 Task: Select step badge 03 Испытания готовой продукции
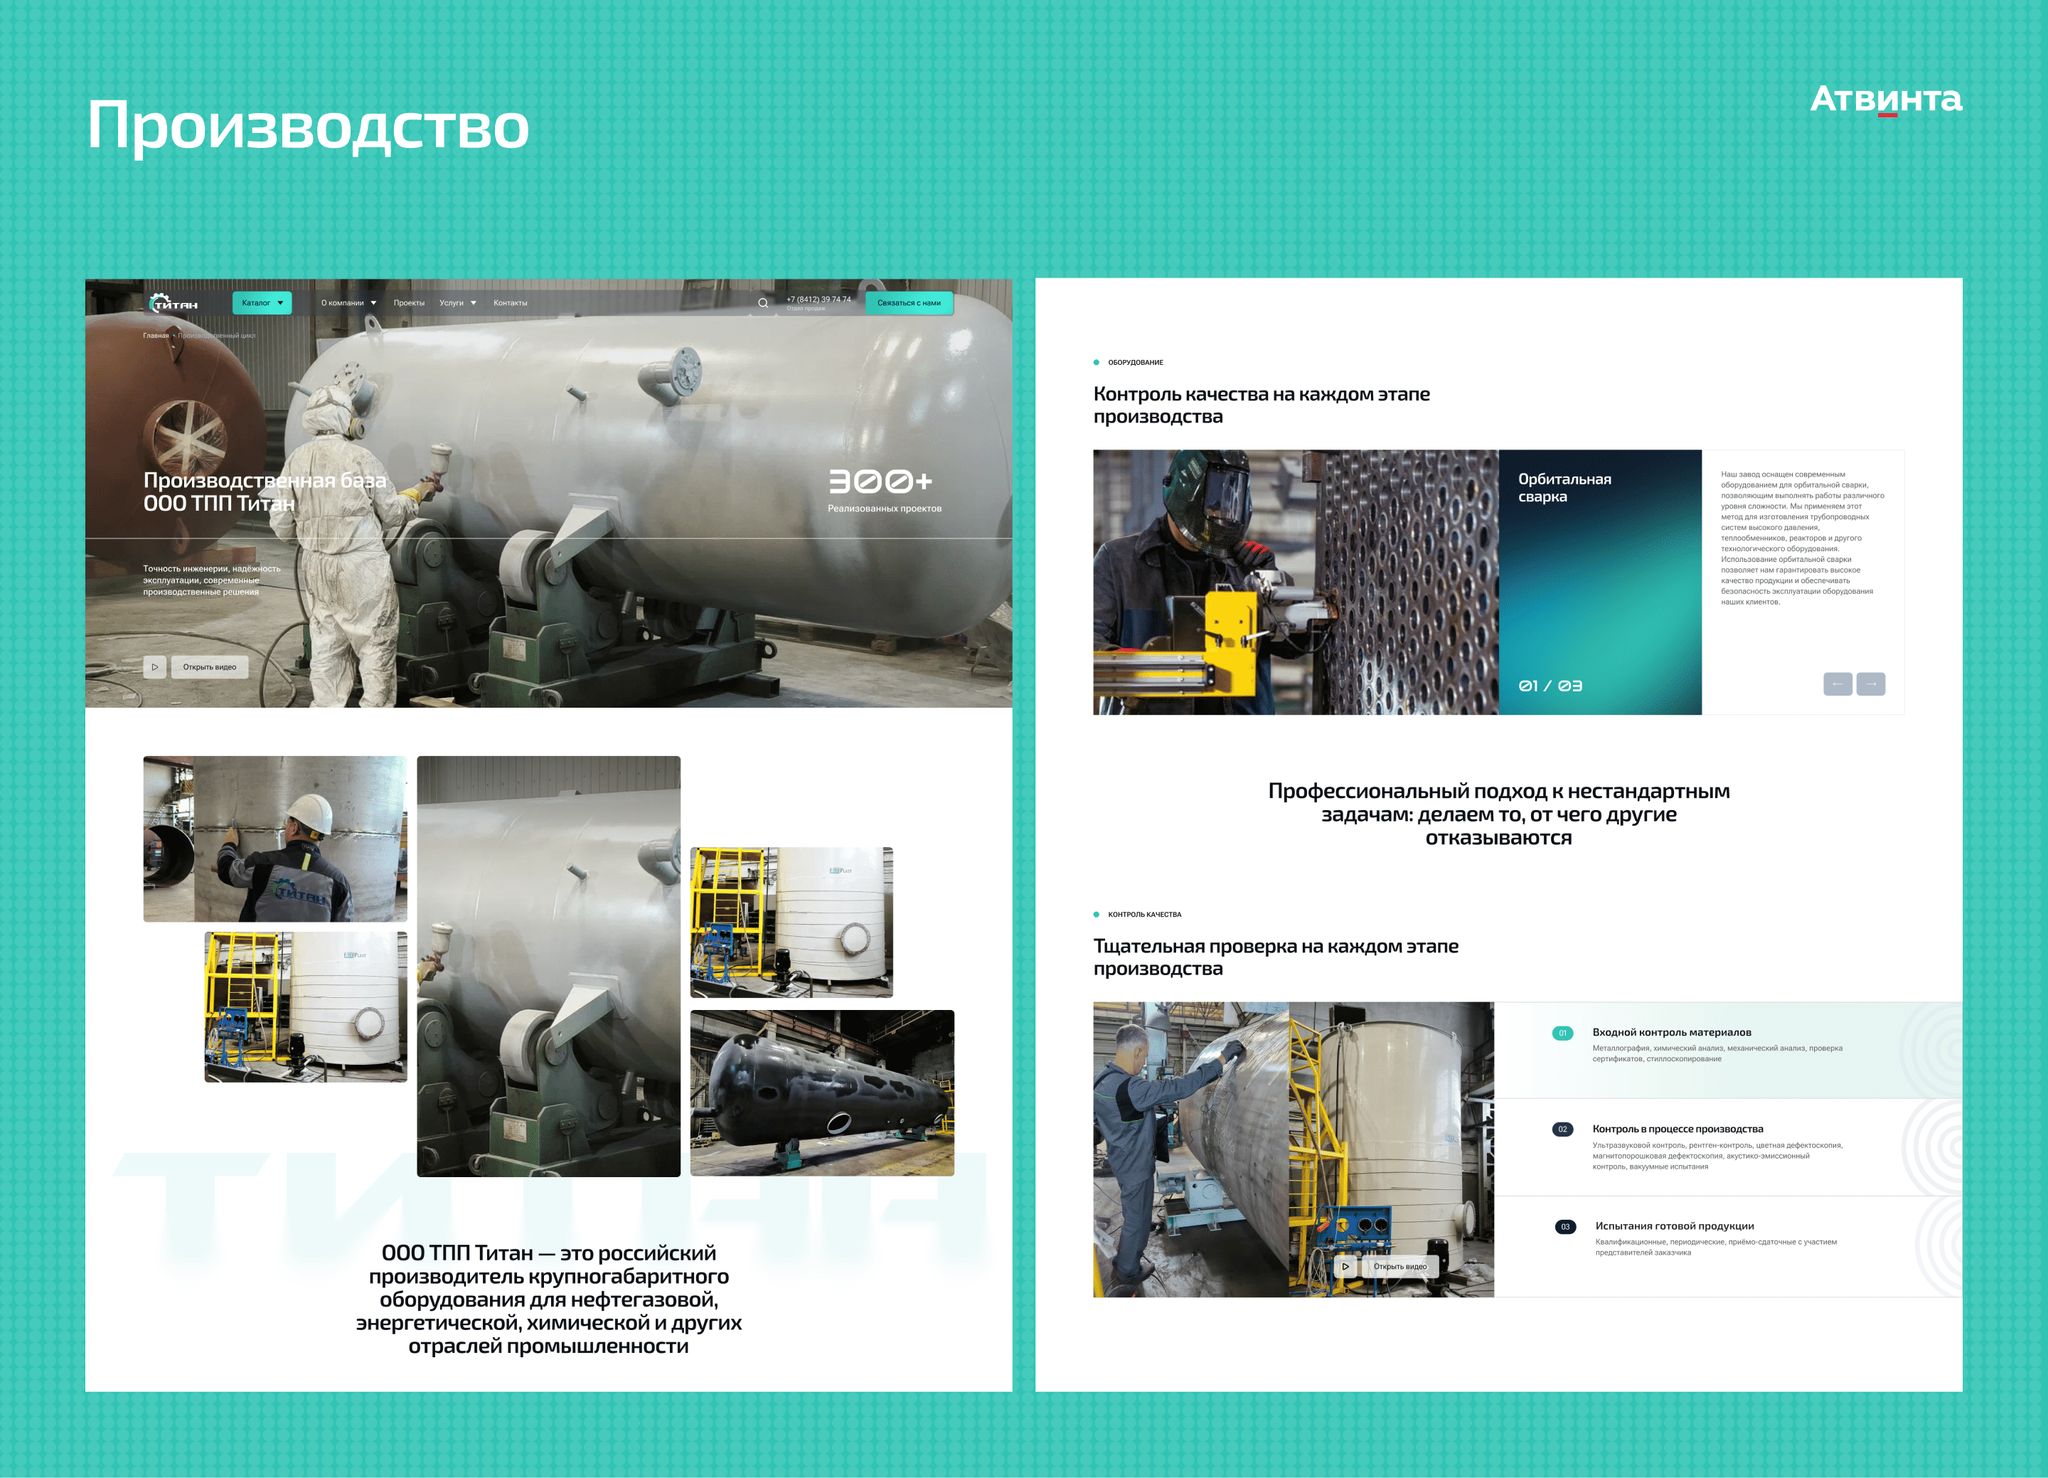click(x=1565, y=1227)
